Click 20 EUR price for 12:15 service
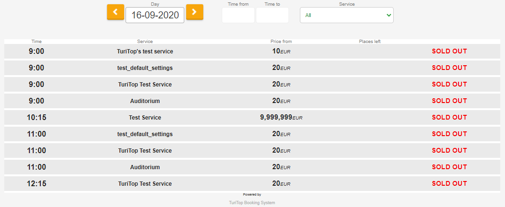The image size is (505, 207). click(281, 184)
